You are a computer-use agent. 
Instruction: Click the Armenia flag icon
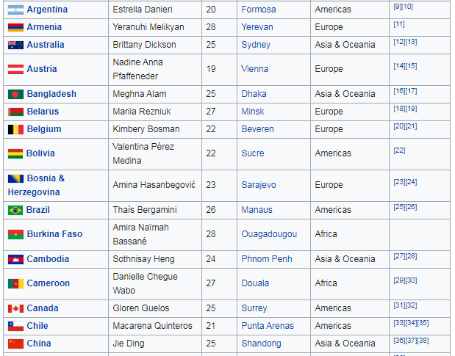15,27
